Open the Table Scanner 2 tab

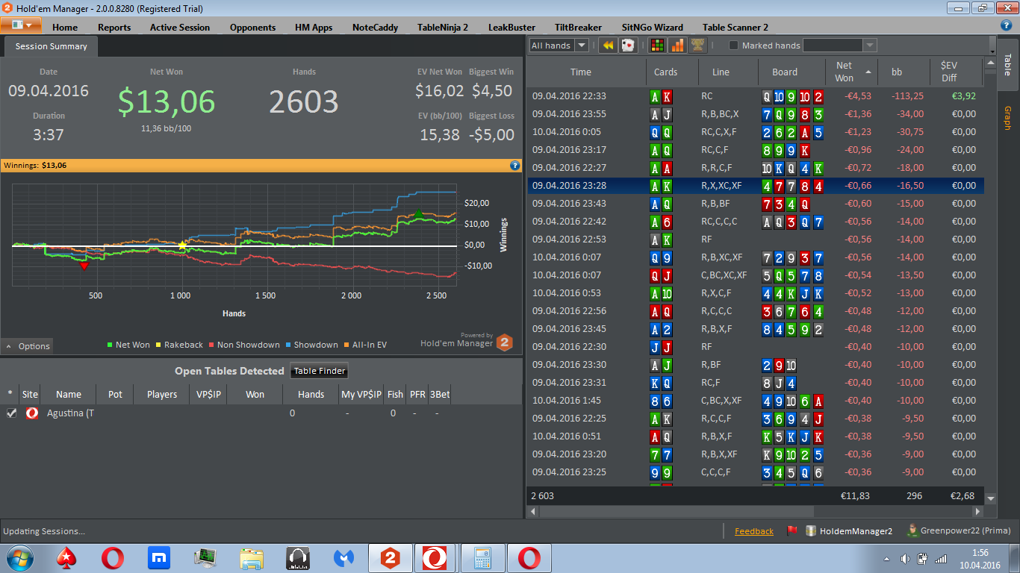736,27
